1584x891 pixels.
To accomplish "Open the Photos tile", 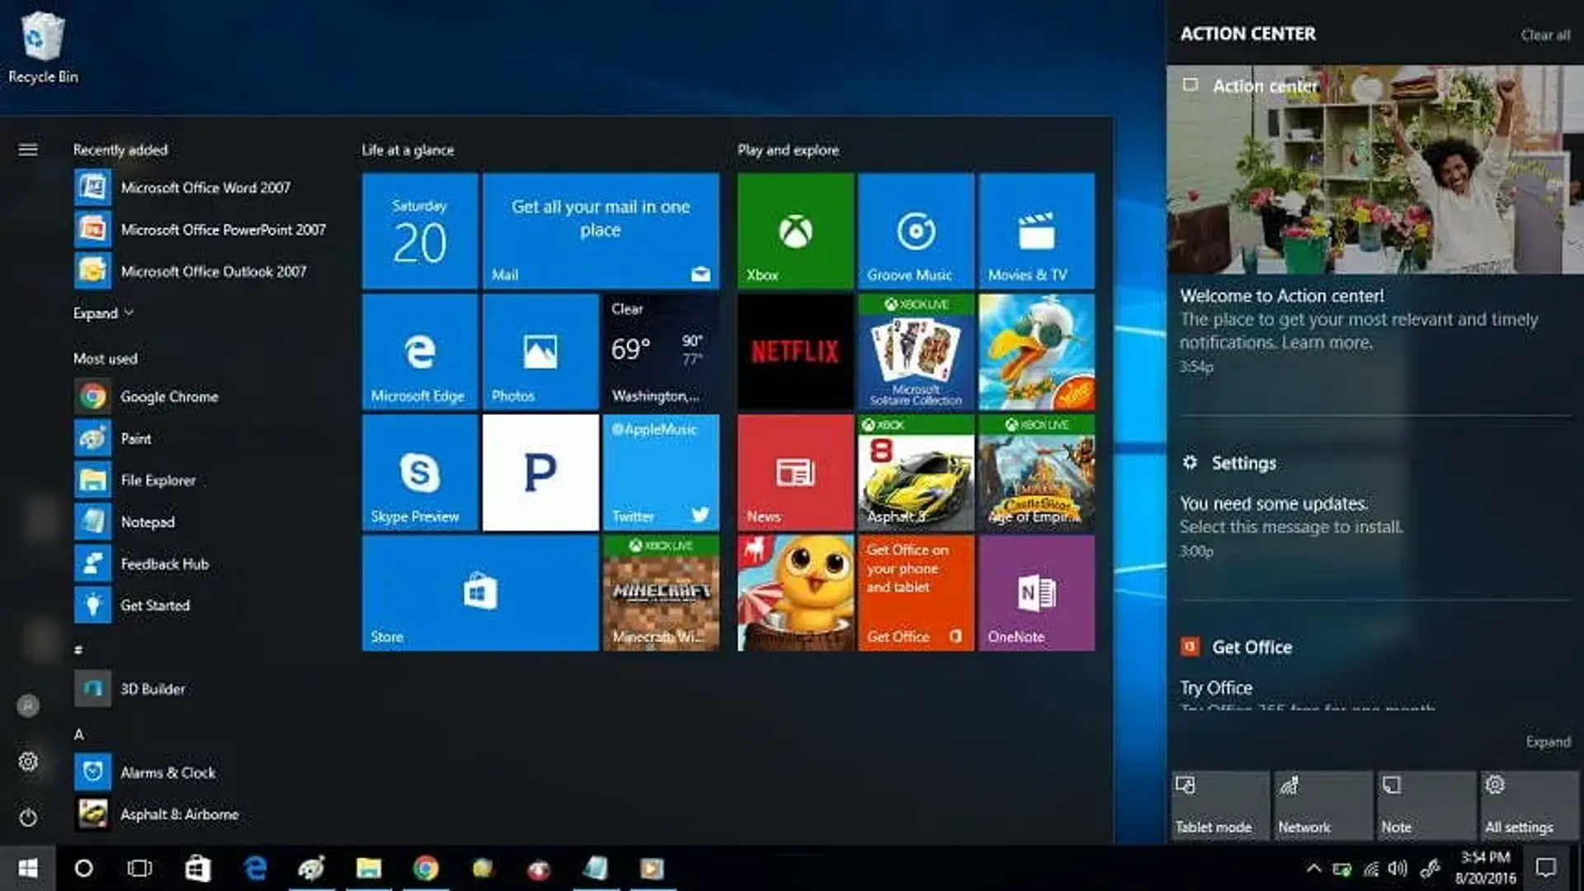I will pyautogui.click(x=540, y=351).
